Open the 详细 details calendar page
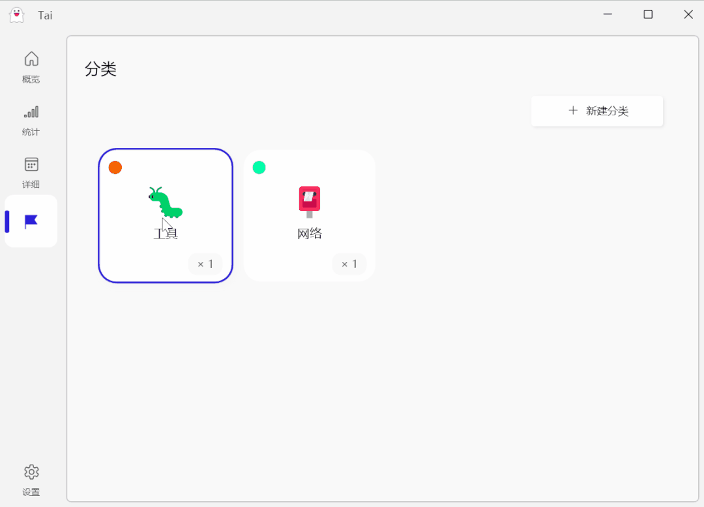 (x=31, y=172)
